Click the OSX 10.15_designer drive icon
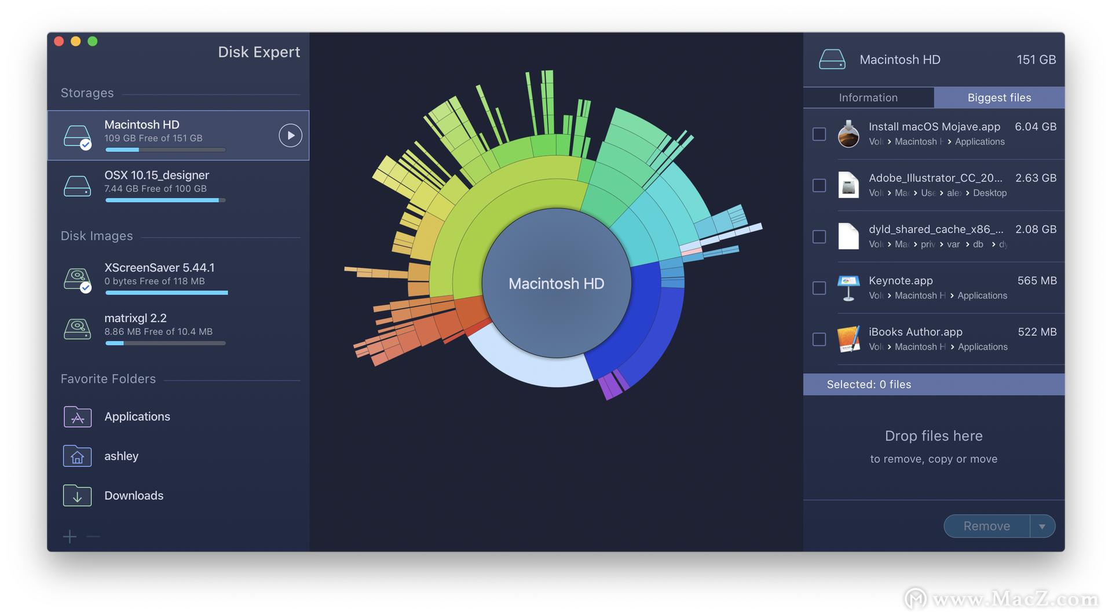The image size is (1112, 614). [77, 186]
